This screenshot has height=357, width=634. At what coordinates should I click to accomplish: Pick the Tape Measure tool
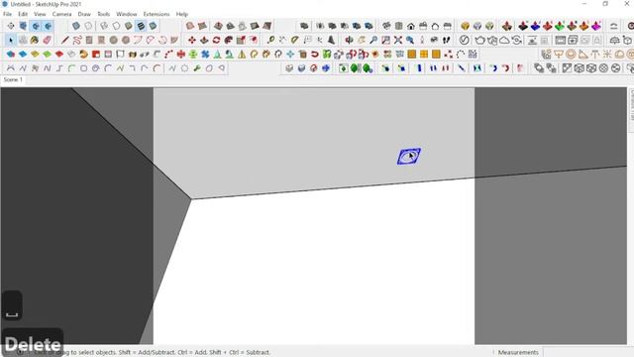point(270,40)
